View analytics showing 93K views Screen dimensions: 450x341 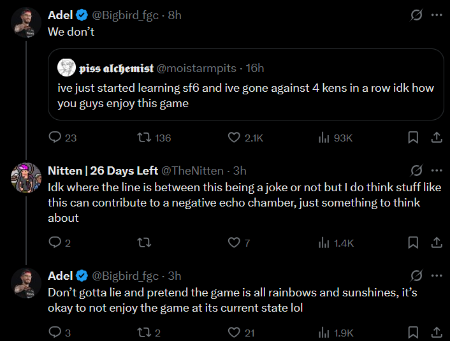pyautogui.click(x=323, y=137)
